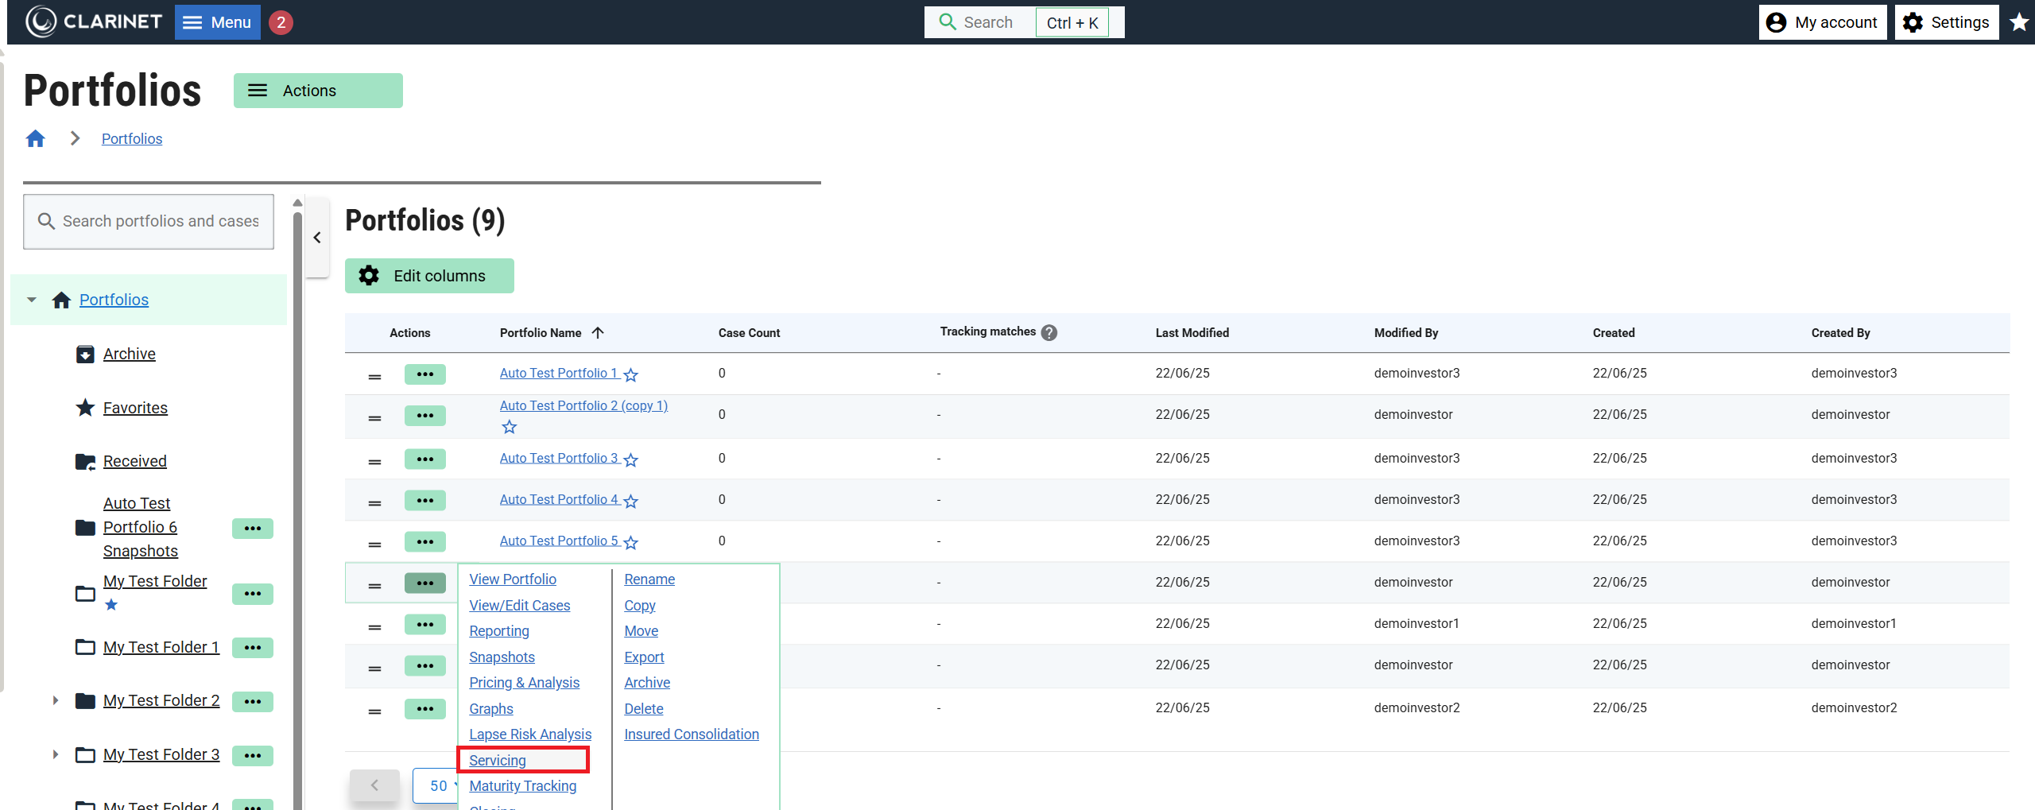Click the Clarinet logo
Viewport: 2035px width, 810px height.
pos(94,22)
